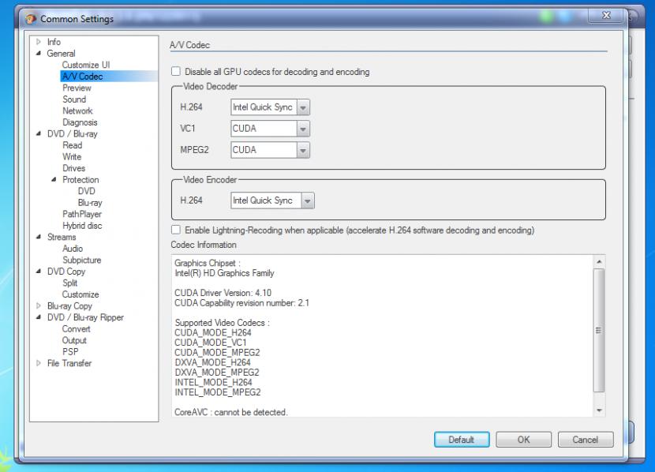Open the PathPlayer settings page
The height and width of the screenshot is (472, 655).
coord(82,214)
